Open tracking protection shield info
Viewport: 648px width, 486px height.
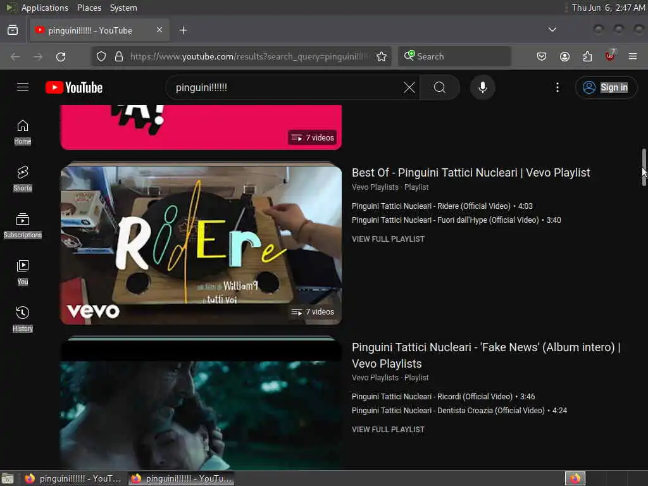click(x=101, y=56)
